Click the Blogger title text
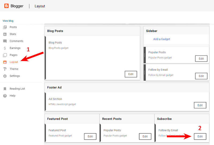 tap(17, 6)
